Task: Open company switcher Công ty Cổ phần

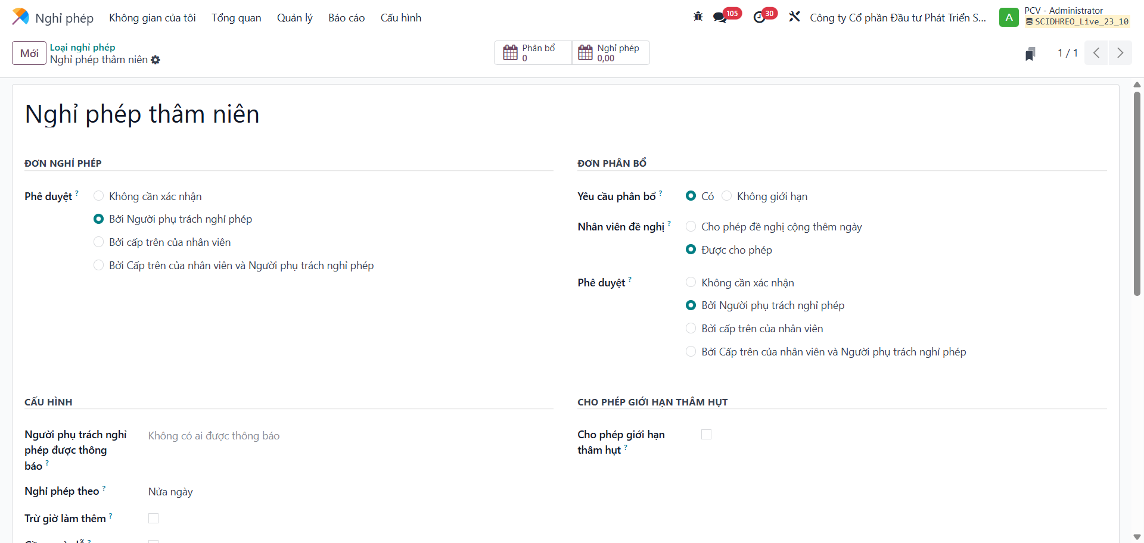Action: (x=898, y=18)
